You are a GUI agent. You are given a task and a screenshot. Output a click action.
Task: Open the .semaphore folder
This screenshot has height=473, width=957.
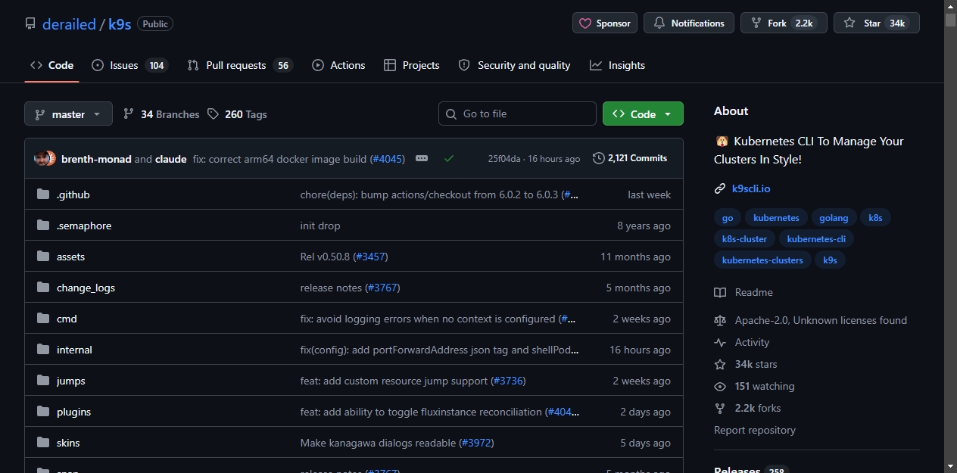coord(84,226)
